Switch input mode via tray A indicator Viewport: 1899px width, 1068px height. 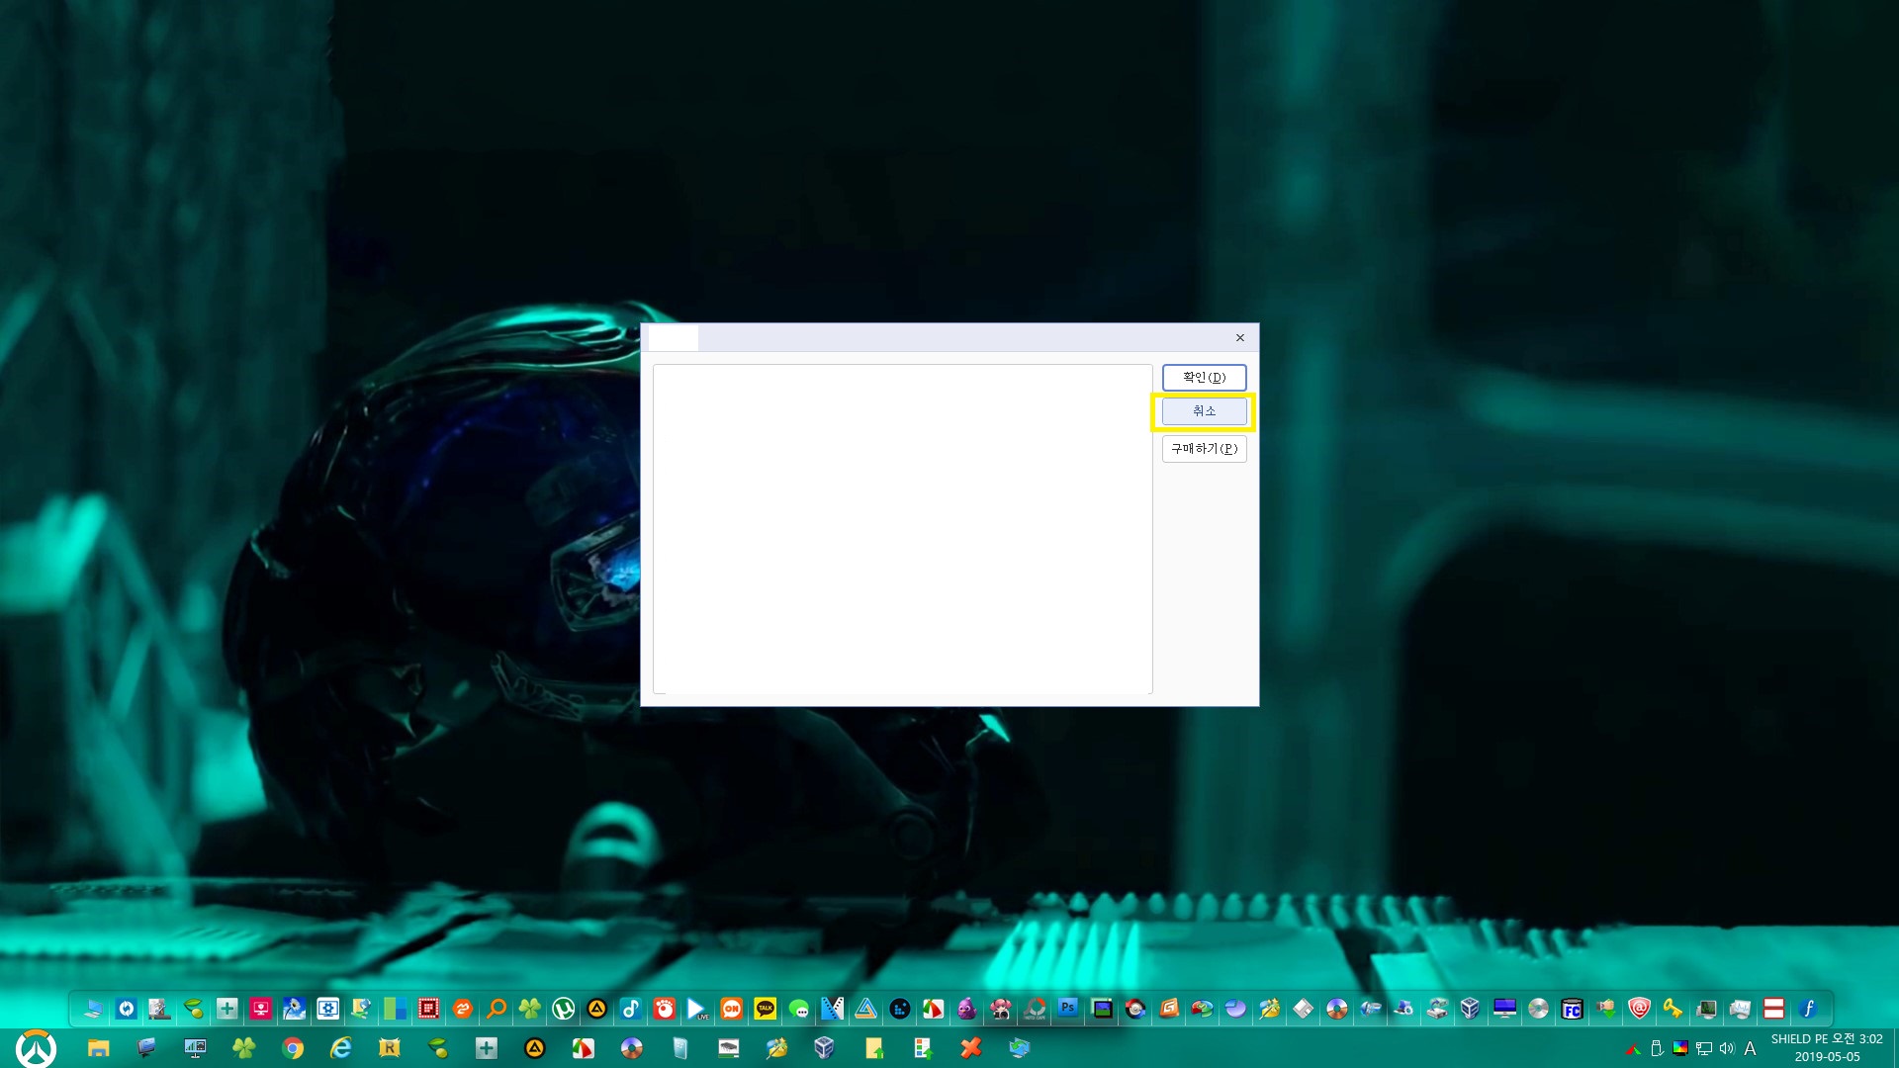click(x=1751, y=1048)
